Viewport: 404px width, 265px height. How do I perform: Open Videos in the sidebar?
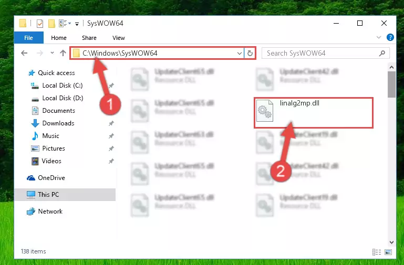pyautogui.click(x=47, y=161)
